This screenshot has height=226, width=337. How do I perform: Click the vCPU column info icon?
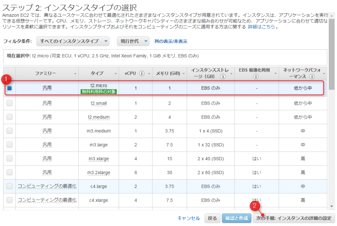point(142,73)
